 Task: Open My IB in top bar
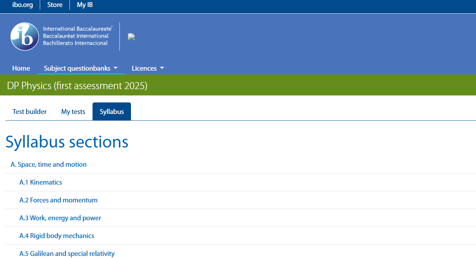85,5
